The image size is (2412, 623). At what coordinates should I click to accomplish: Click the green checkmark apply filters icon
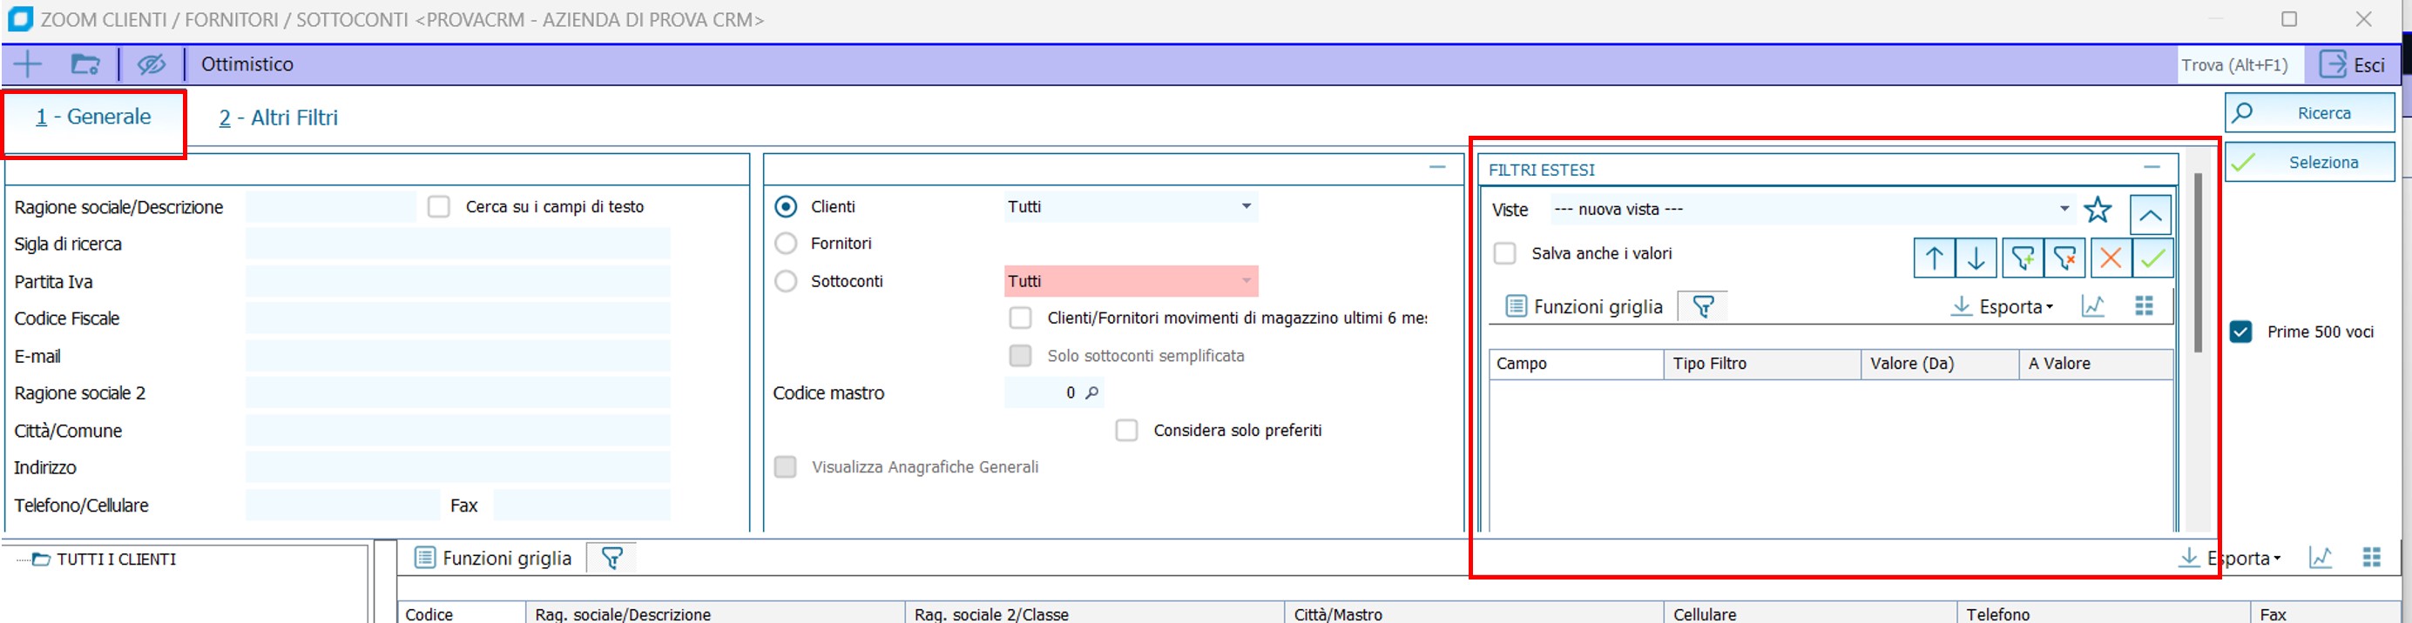click(x=2152, y=258)
